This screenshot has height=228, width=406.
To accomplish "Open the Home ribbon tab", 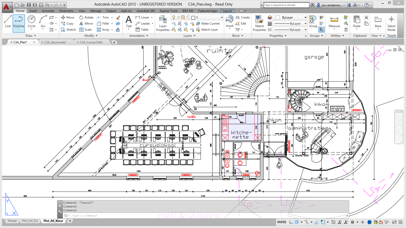I will coord(20,11).
